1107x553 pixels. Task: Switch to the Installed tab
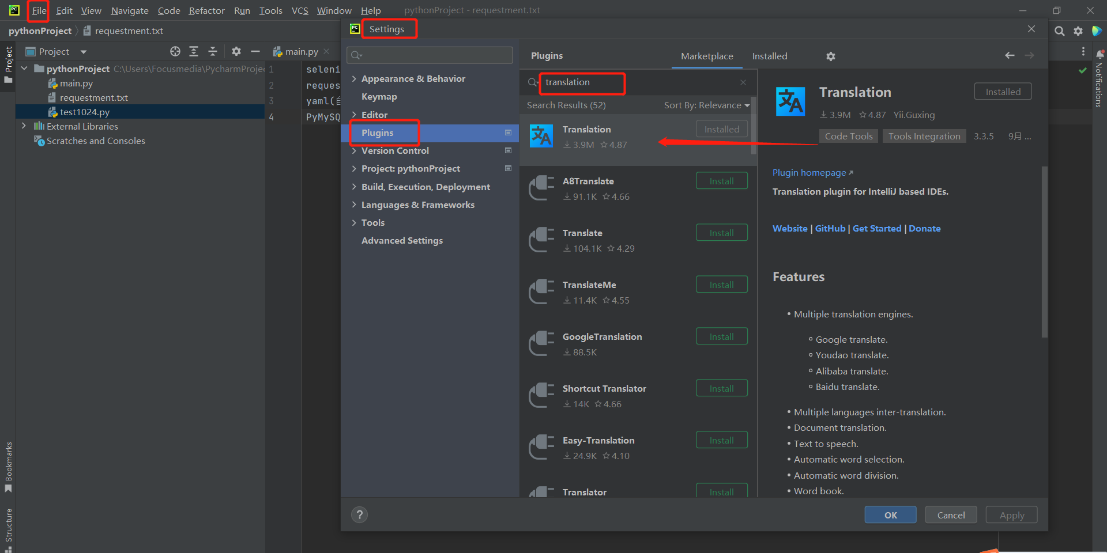pyautogui.click(x=770, y=56)
